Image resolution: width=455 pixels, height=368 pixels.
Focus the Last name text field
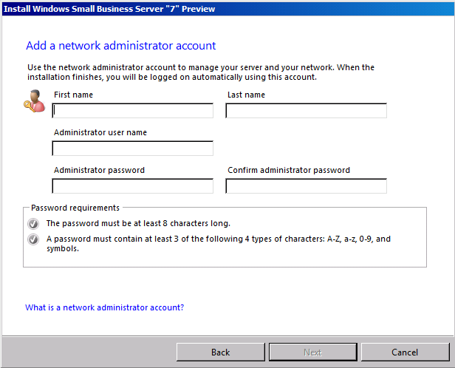pyautogui.click(x=306, y=111)
